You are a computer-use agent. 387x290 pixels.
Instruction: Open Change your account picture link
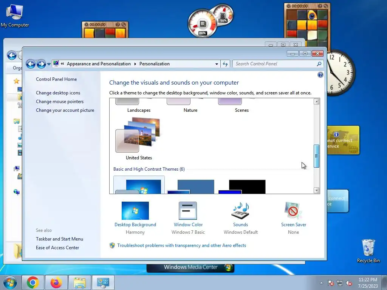pos(65,110)
